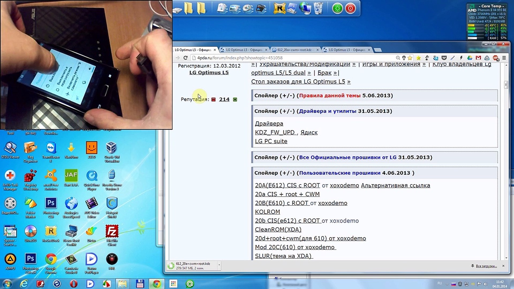Open the Gmail extension icon in Chrome toolbar
Screen dimensions: 514x289
(478, 58)
